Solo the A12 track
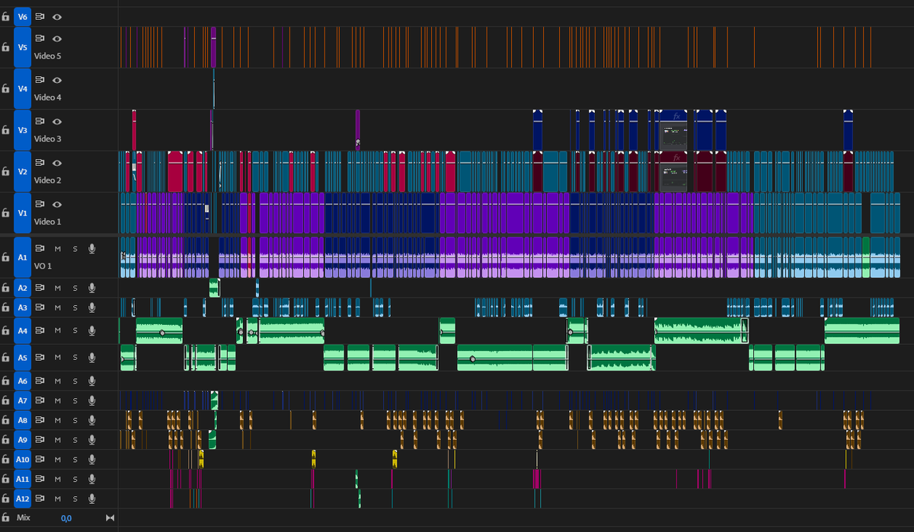 coord(75,499)
